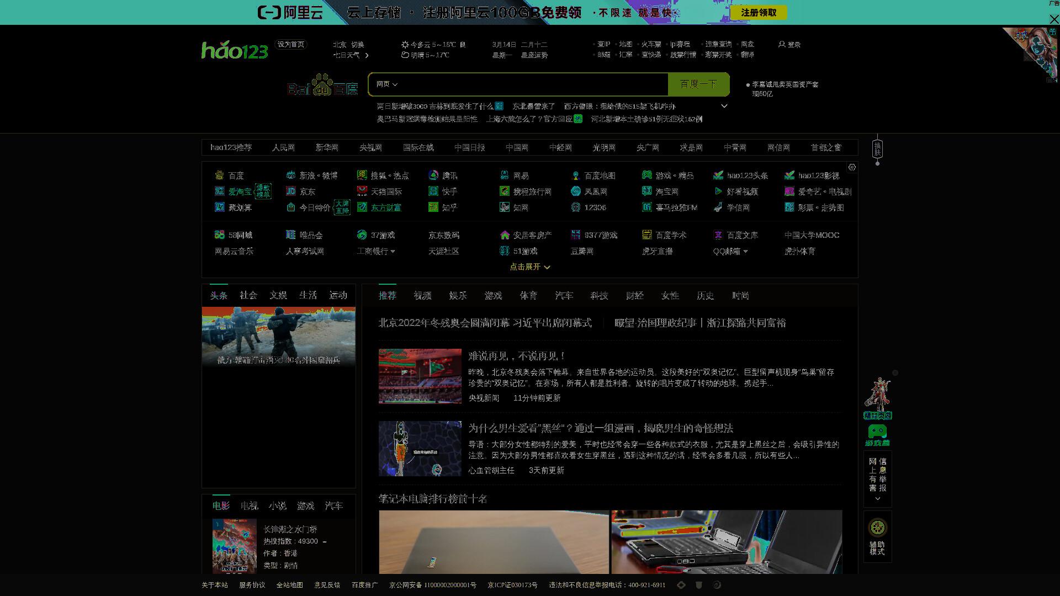Open 百度地图 icon link
The width and height of the screenshot is (1060, 596).
coord(575,175)
